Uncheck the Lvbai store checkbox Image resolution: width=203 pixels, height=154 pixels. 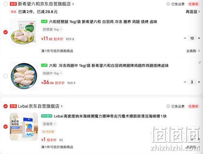[5, 106]
